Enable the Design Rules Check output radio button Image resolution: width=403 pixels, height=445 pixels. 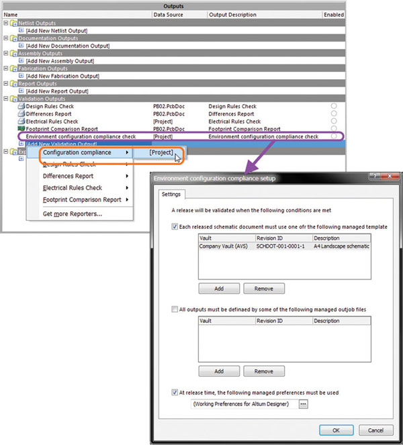point(334,107)
